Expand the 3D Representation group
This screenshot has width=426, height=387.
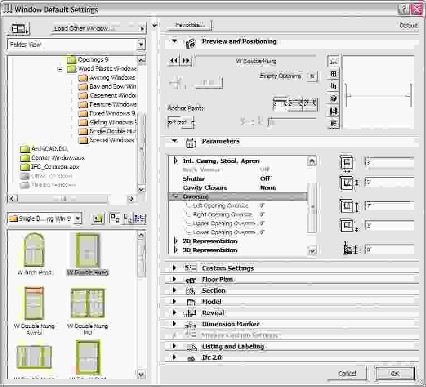click(x=176, y=250)
